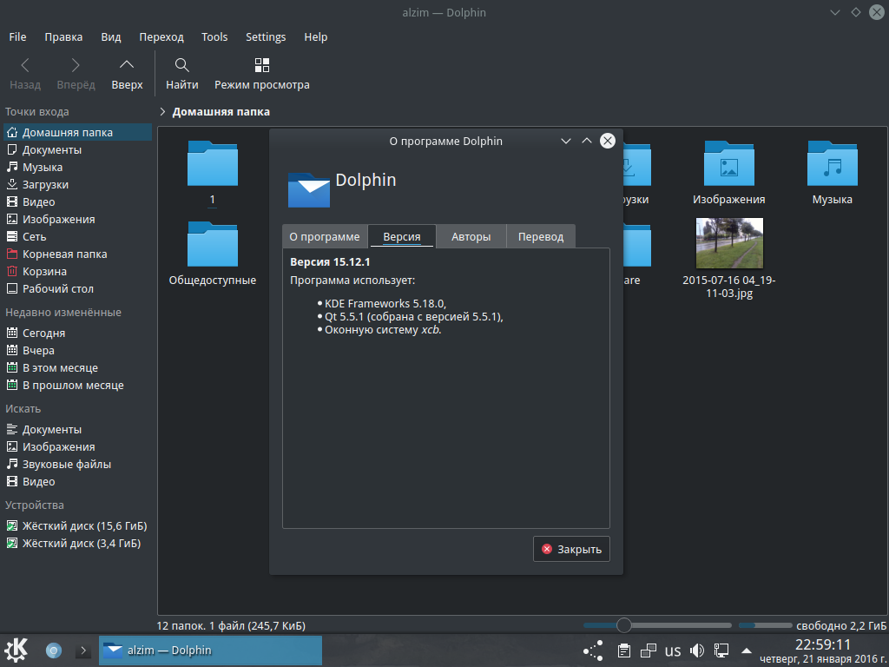This screenshot has height=667, width=889.
Task: Switch to the Авторы tab
Action: [x=471, y=237]
